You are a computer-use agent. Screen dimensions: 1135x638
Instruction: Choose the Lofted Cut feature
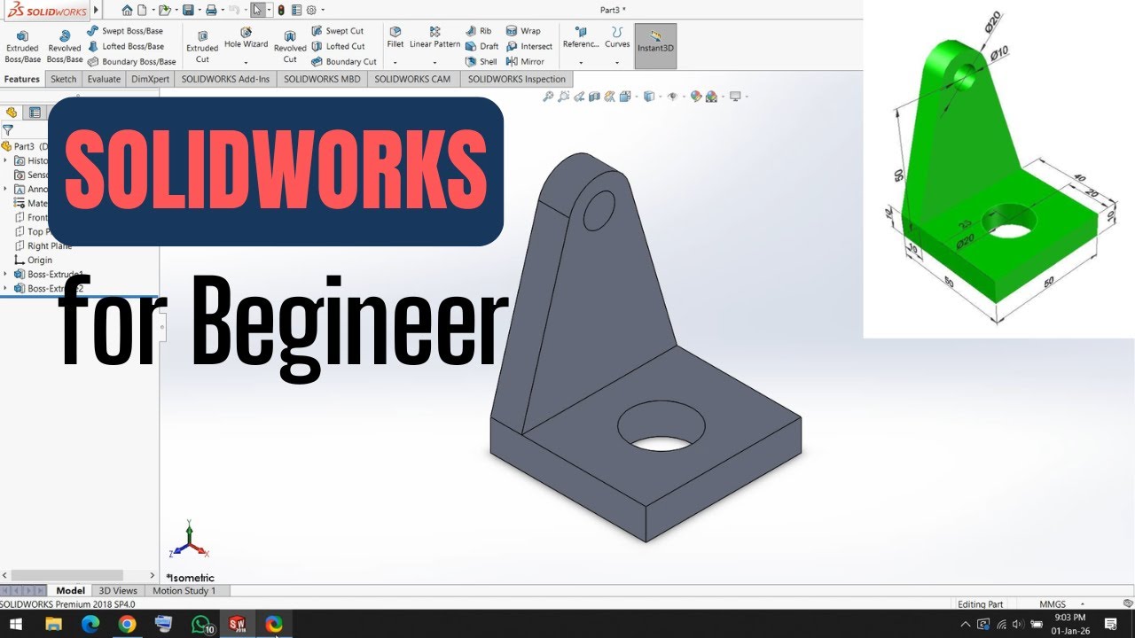338,46
